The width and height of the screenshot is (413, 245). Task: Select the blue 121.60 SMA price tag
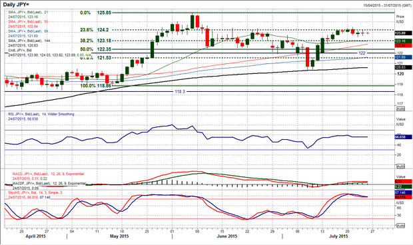[x=403, y=57]
